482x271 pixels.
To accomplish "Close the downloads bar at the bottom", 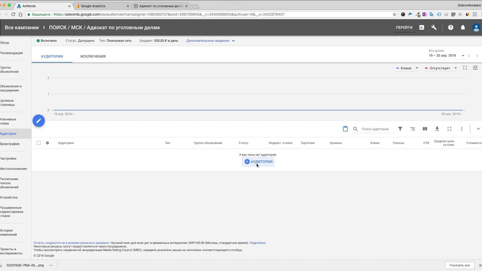I will [480, 265].
